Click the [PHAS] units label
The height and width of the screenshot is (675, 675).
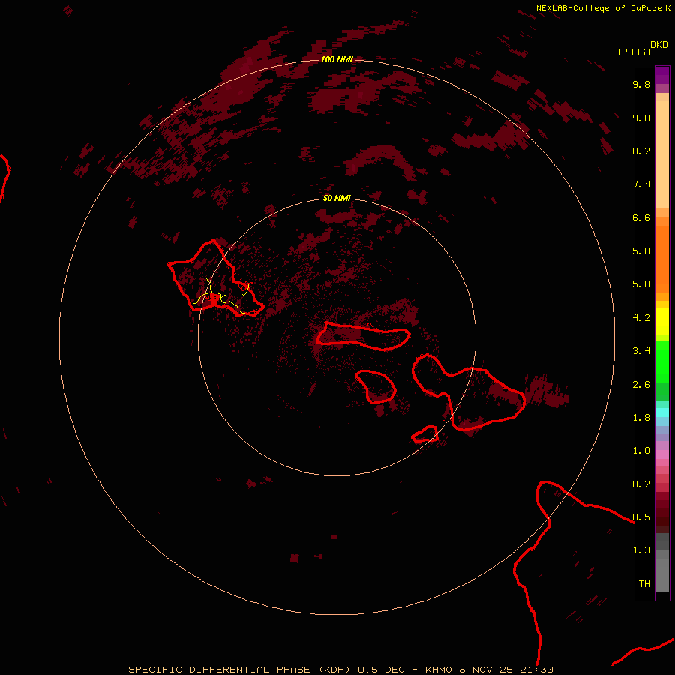pos(634,52)
